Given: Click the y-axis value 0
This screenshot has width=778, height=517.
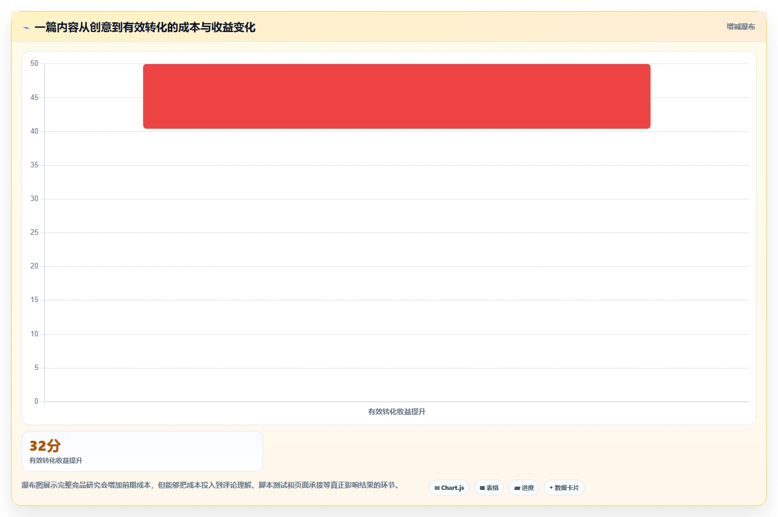Looking at the screenshot, I should 36,402.
